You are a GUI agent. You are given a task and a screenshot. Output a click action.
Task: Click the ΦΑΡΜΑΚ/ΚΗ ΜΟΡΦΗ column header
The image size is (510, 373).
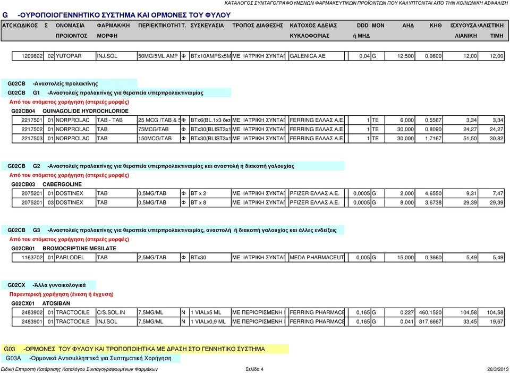pyautogui.click(x=113, y=30)
